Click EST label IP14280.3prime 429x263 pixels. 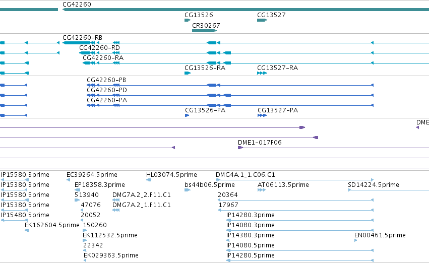[x=251, y=216]
